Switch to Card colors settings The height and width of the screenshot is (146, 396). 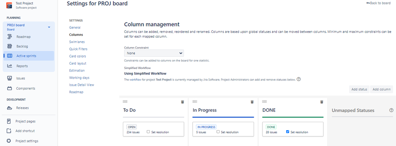point(78,56)
